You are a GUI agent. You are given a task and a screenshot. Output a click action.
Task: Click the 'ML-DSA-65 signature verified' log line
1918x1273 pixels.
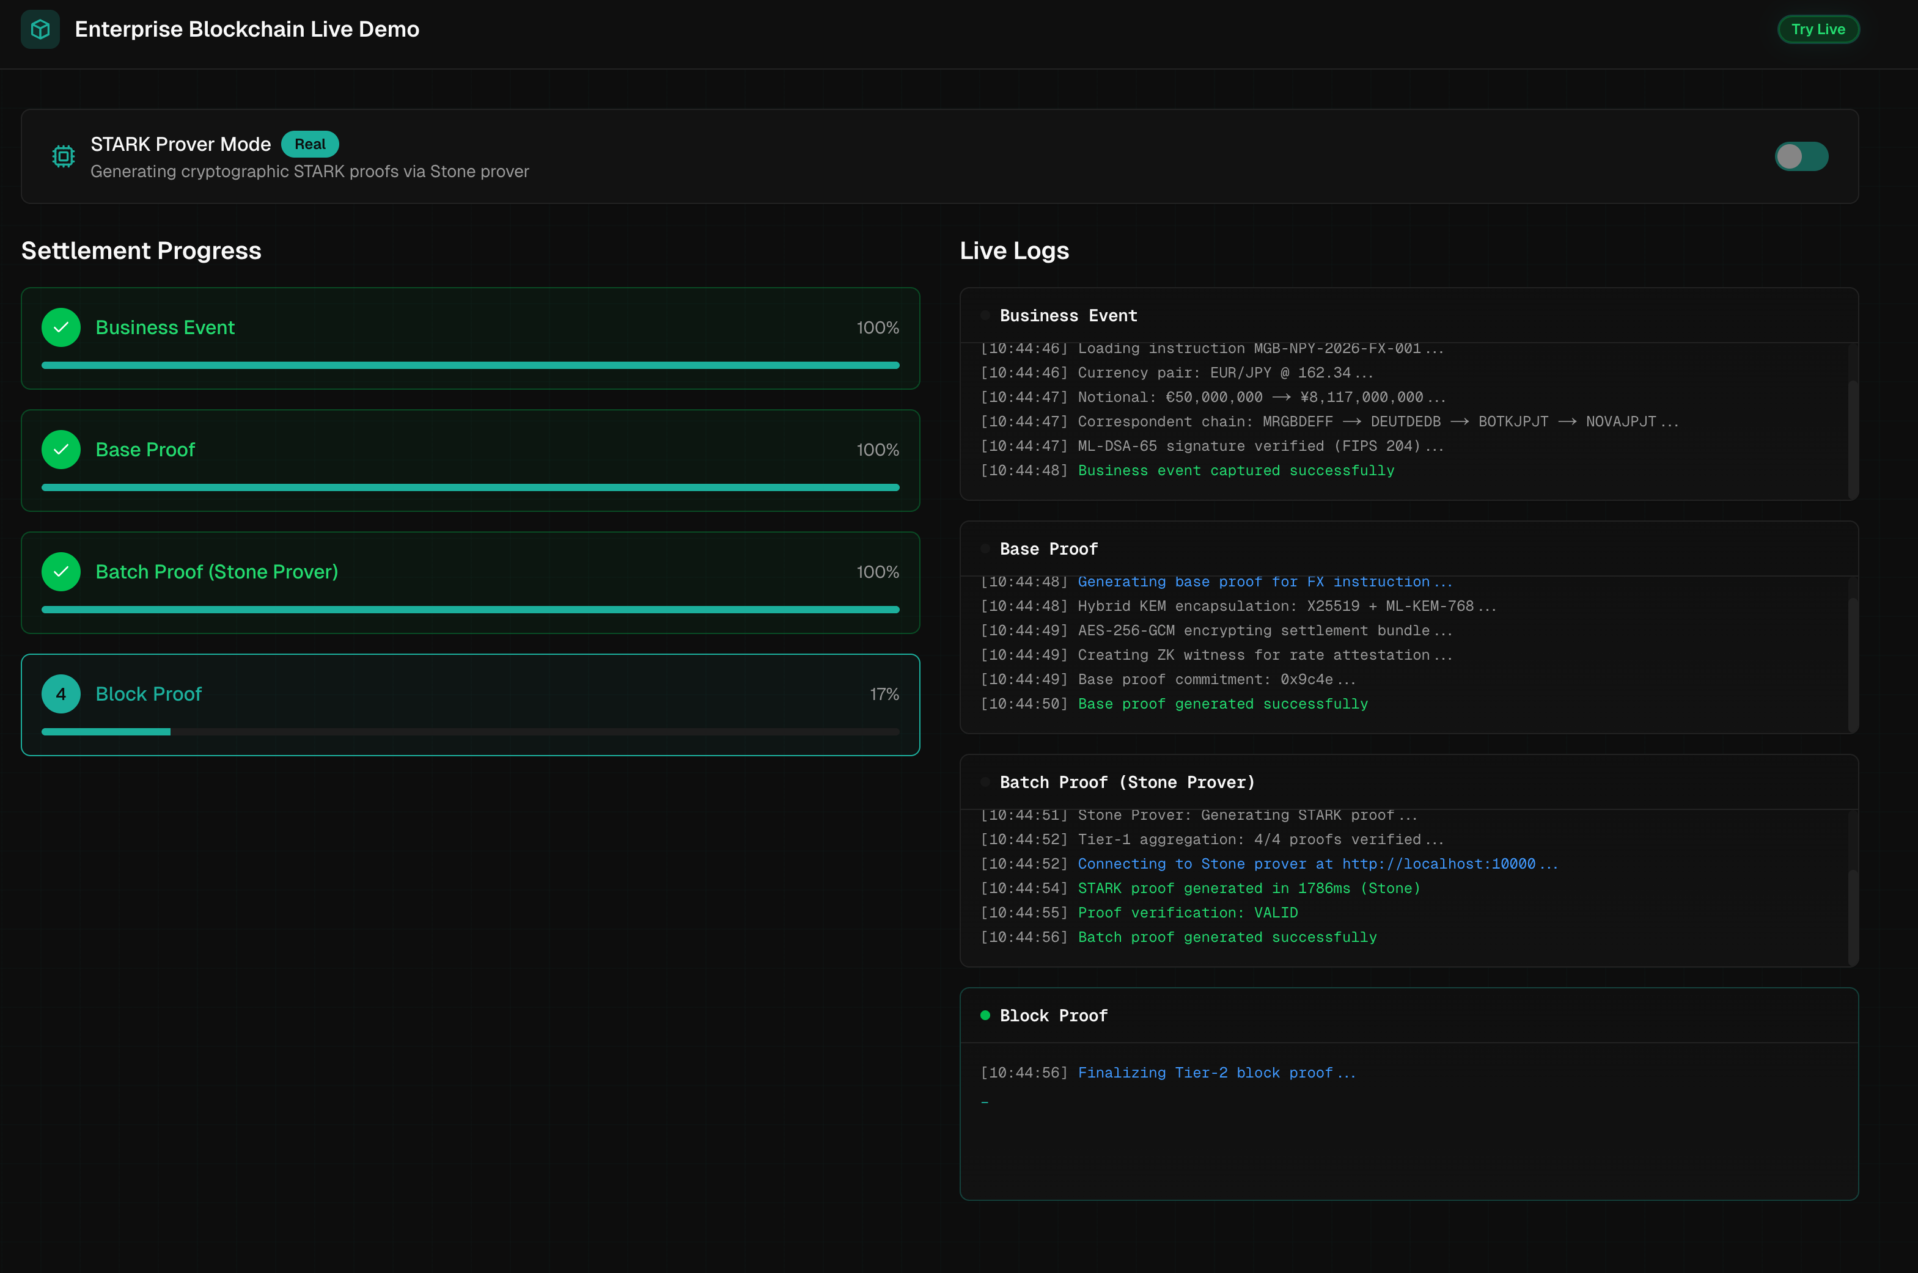1211,446
